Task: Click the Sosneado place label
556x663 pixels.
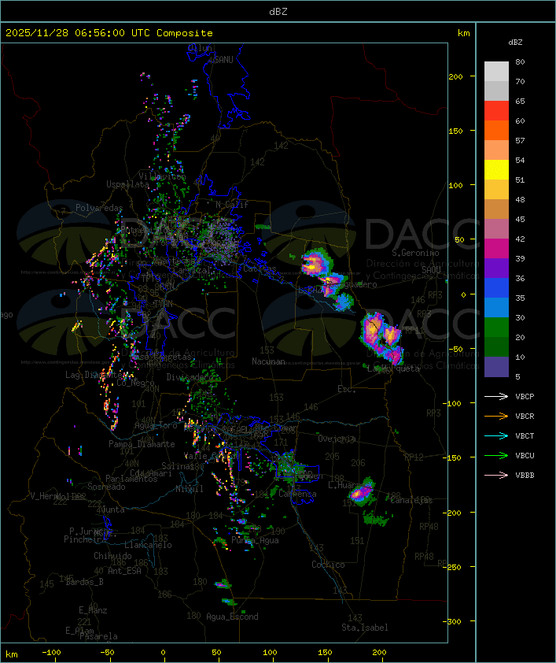Action: [x=106, y=487]
